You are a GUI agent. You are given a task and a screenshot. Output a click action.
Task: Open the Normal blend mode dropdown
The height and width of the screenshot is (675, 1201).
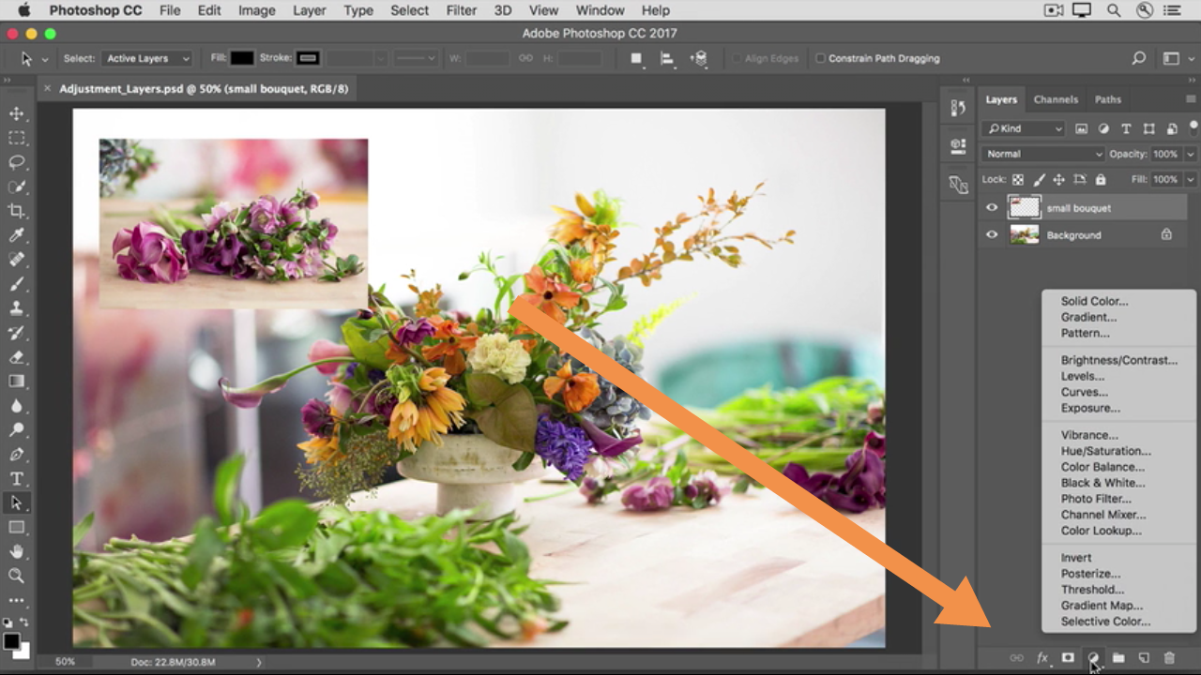[1043, 154]
